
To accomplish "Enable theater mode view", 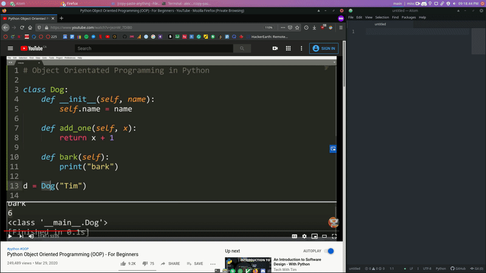I will pos(324,236).
